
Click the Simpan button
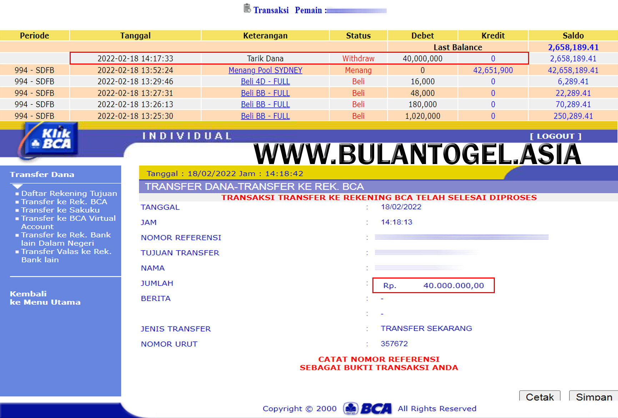593,396
